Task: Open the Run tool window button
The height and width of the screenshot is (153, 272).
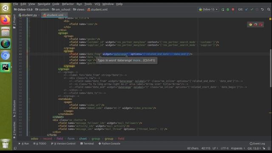Action: pyautogui.click(x=24, y=144)
